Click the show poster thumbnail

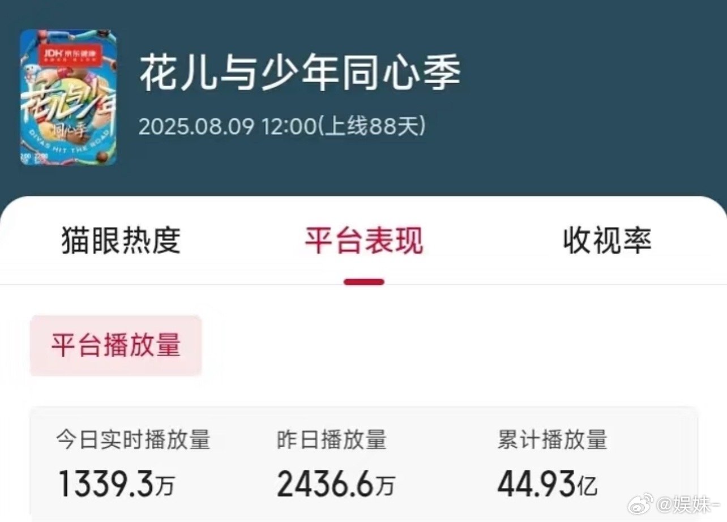pyautogui.click(x=68, y=97)
